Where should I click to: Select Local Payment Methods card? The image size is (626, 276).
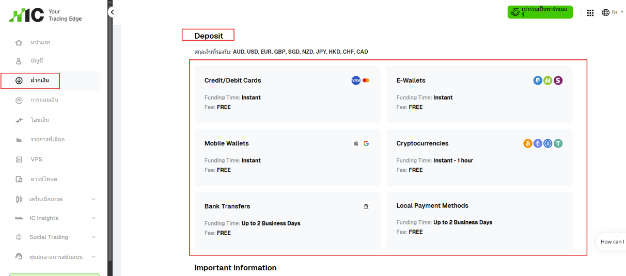(x=479, y=220)
